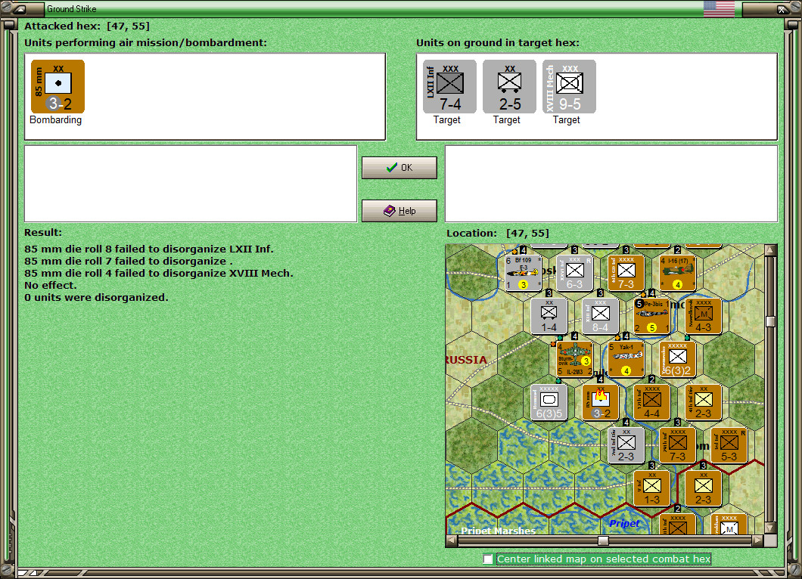Click the map's scroll up arrow
Viewport: 802px width, 579px height.
770,250
